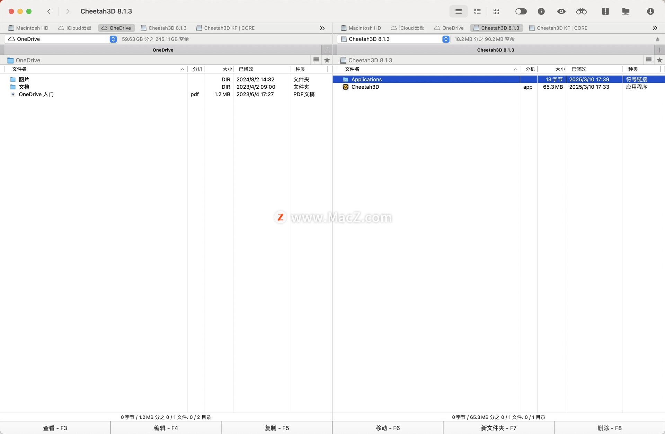The height and width of the screenshot is (434, 665).
Task: Sort right panel by 文件名 column
Action: pos(428,69)
